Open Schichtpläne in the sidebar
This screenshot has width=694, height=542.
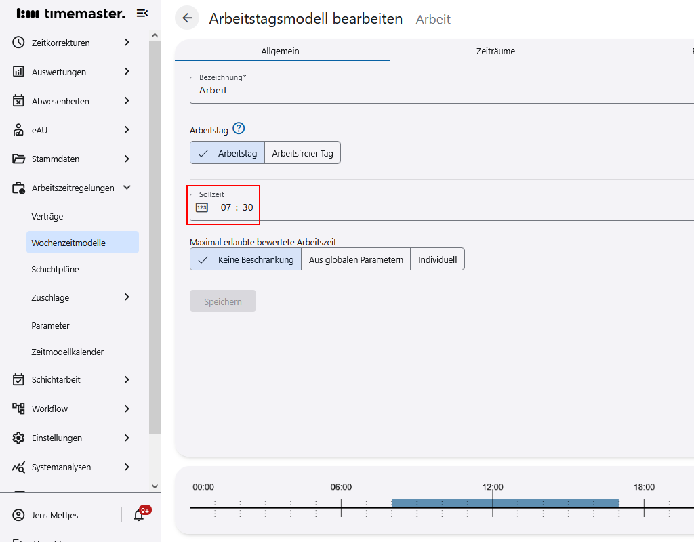coord(56,269)
